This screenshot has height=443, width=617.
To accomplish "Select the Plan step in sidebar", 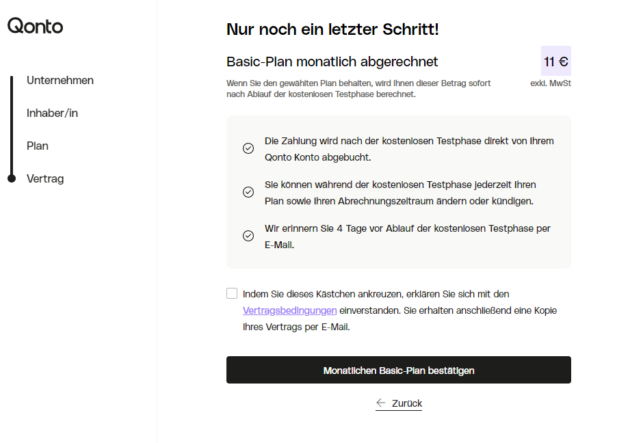I will (38, 146).
